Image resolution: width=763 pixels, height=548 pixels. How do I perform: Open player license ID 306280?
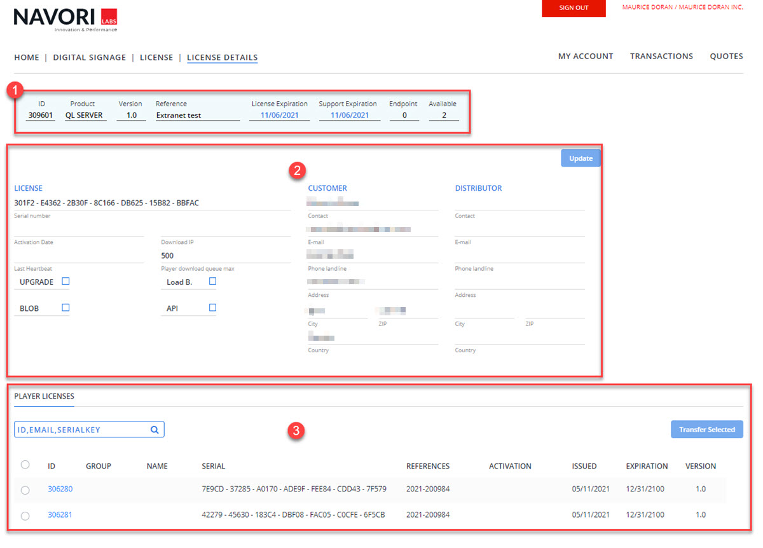coord(60,489)
